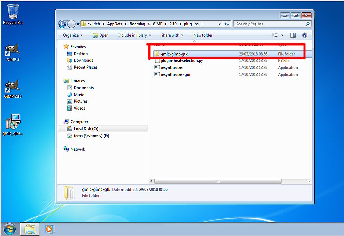Screen dimensions: 344x236
Task: Click the Open toolbar button
Action: 101,35
